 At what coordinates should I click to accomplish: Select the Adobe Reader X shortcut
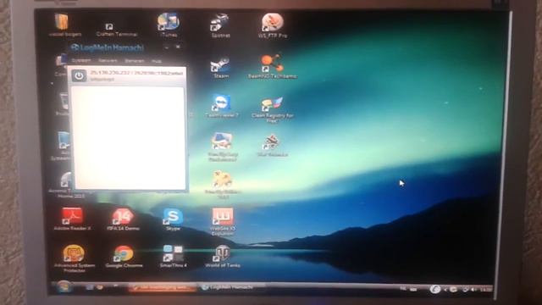pyautogui.click(x=72, y=219)
